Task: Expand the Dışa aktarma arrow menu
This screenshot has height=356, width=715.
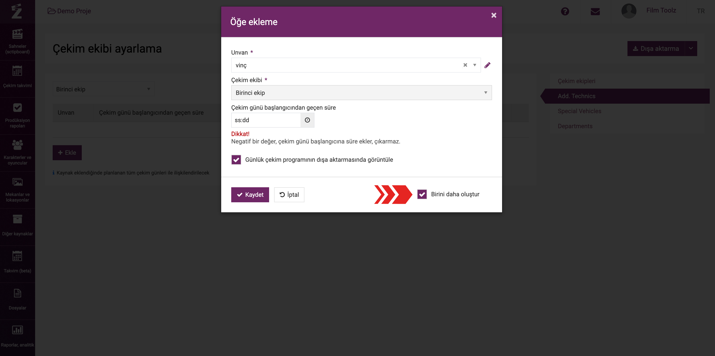Action: click(x=691, y=49)
